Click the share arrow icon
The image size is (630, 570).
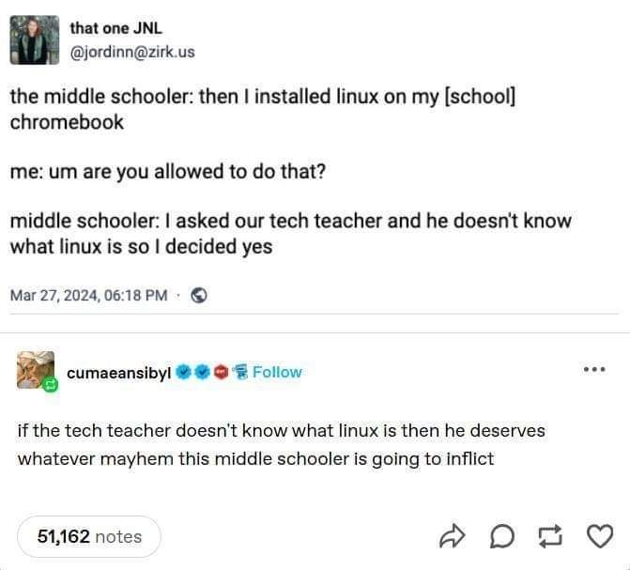point(453,536)
